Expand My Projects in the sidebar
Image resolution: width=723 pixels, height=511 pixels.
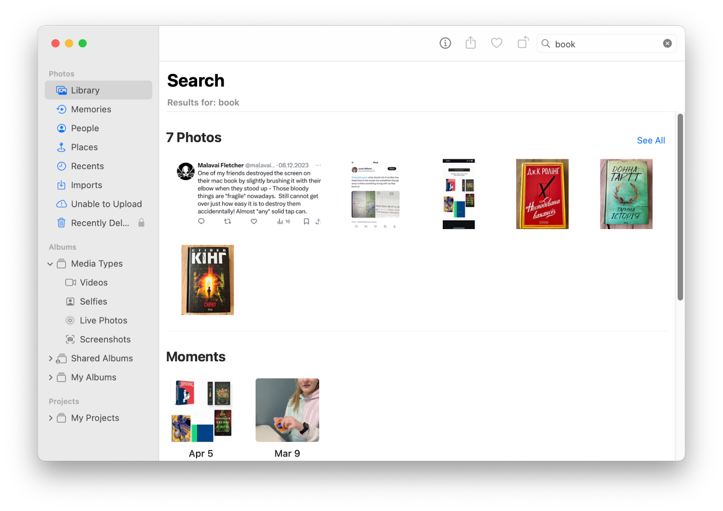click(x=51, y=418)
